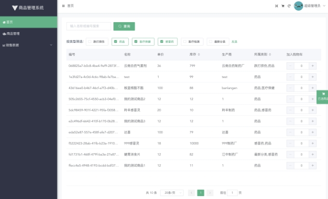
Task: Click the 单价 column header
Action: 161,54
